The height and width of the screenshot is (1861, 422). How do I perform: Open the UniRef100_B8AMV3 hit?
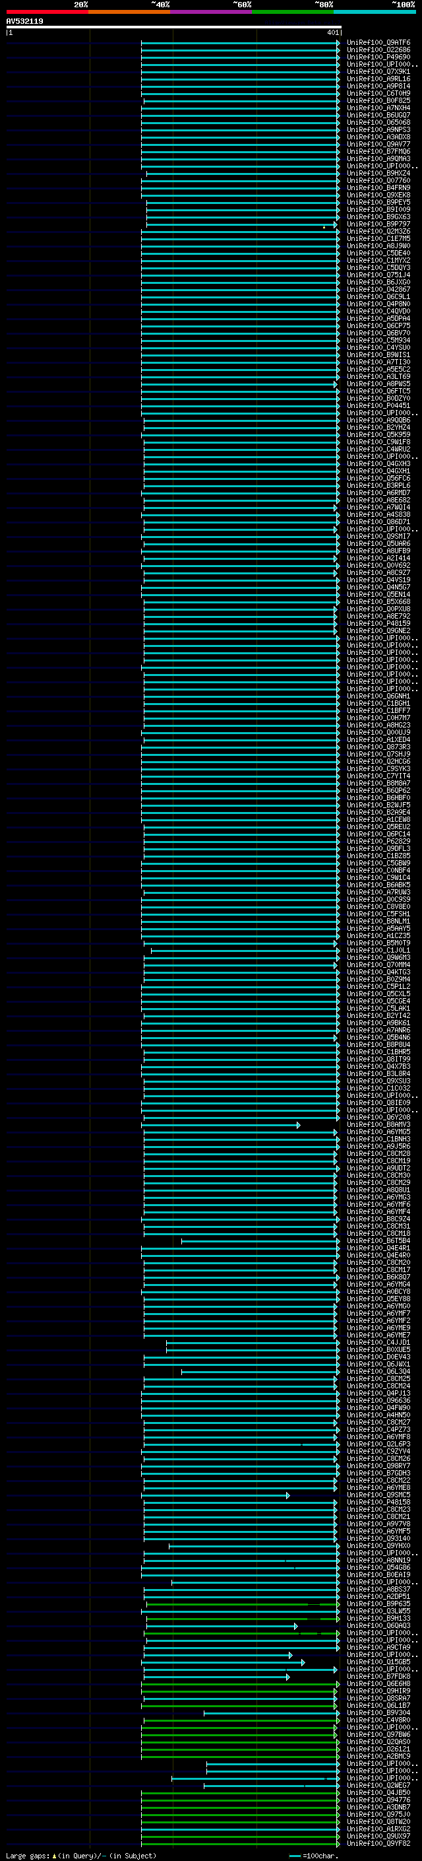tap(378, 1125)
